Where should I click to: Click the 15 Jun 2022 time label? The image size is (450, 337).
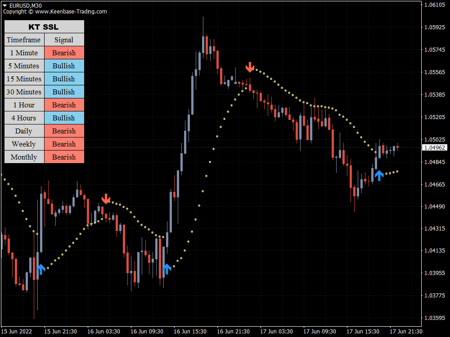17,332
